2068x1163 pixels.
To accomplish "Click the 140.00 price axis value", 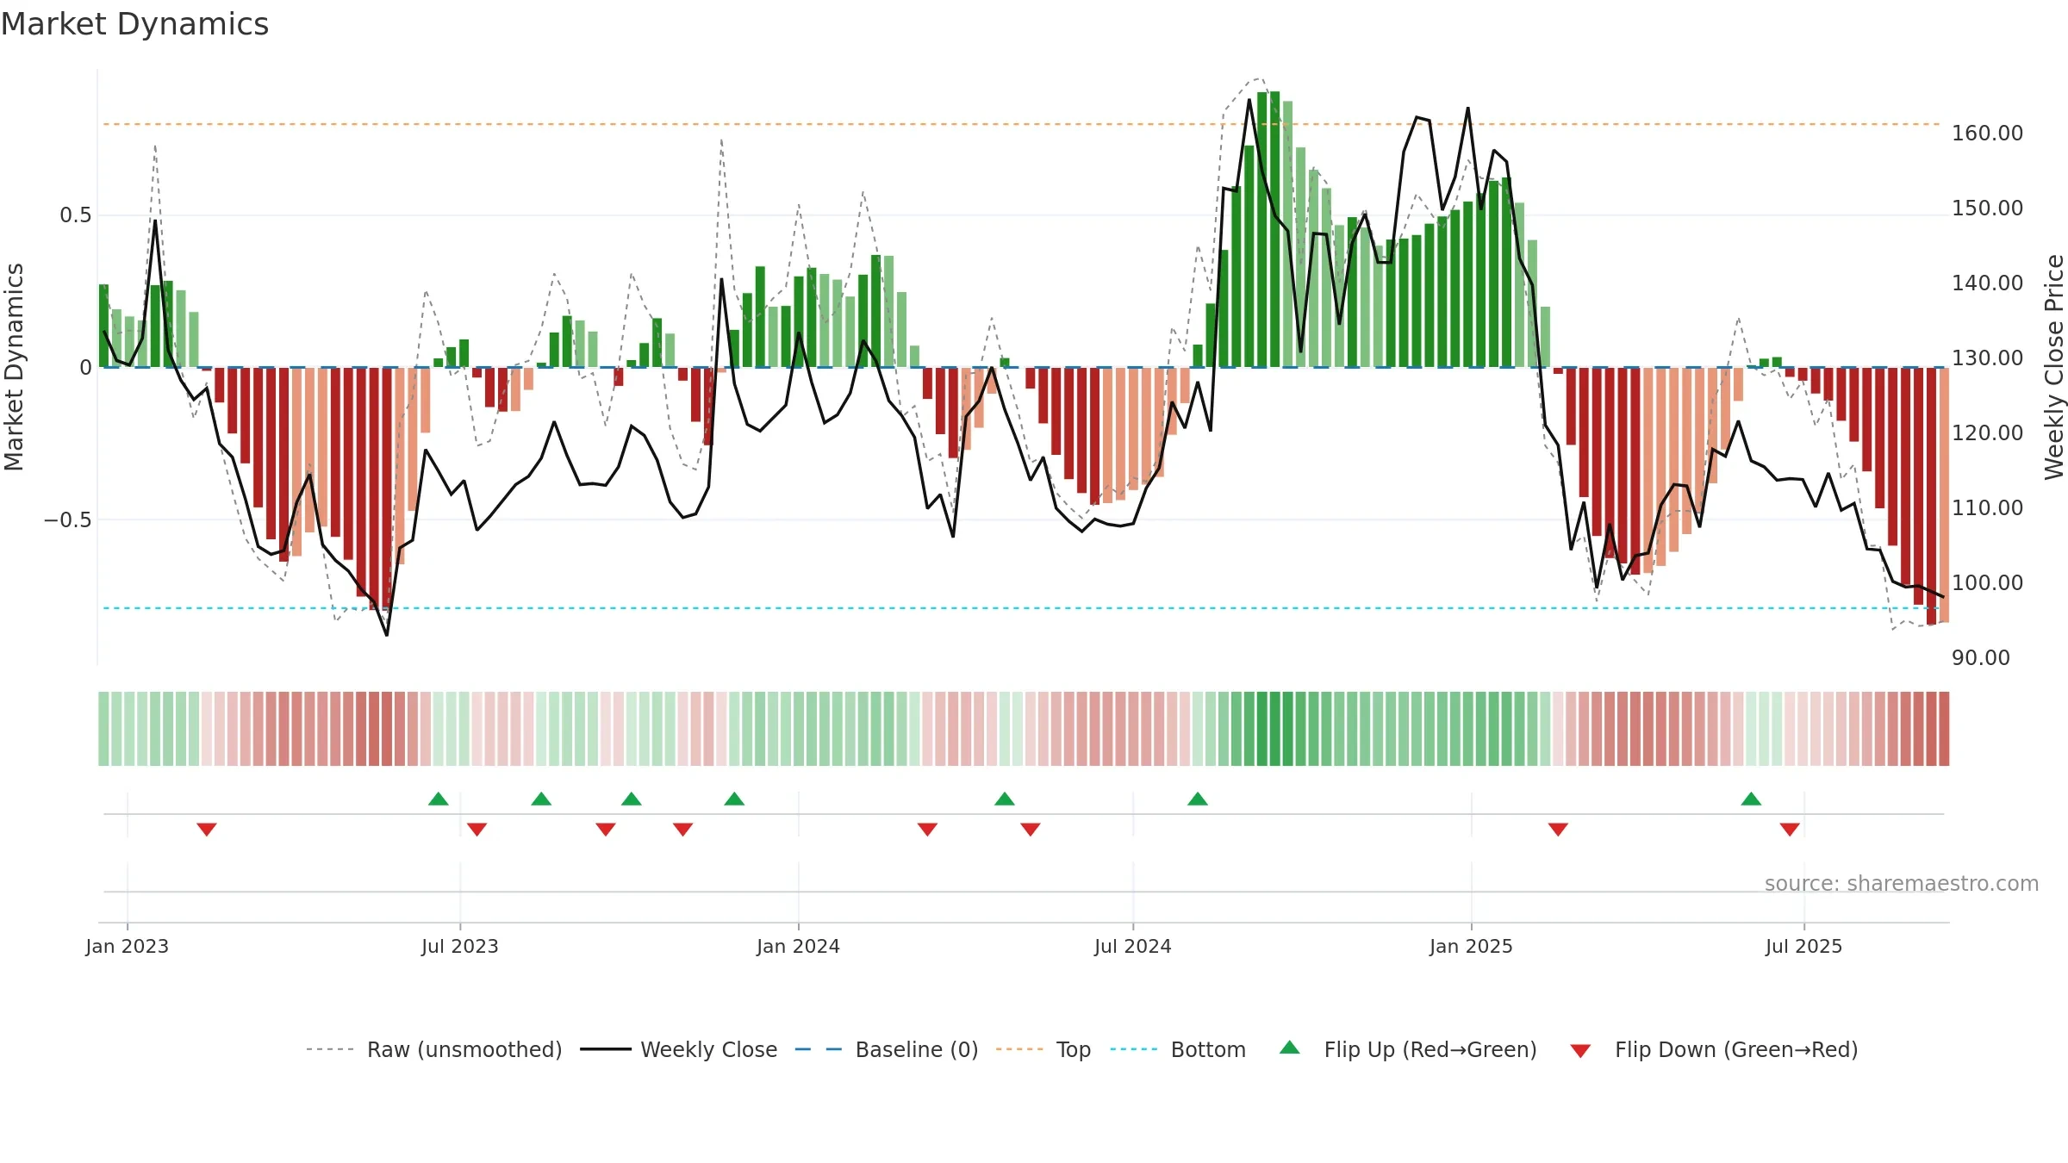I will (1988, 283).
